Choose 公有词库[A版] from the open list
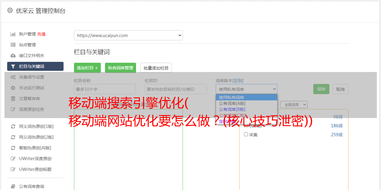This screenshot has height=190, width=381. [246, 103]
